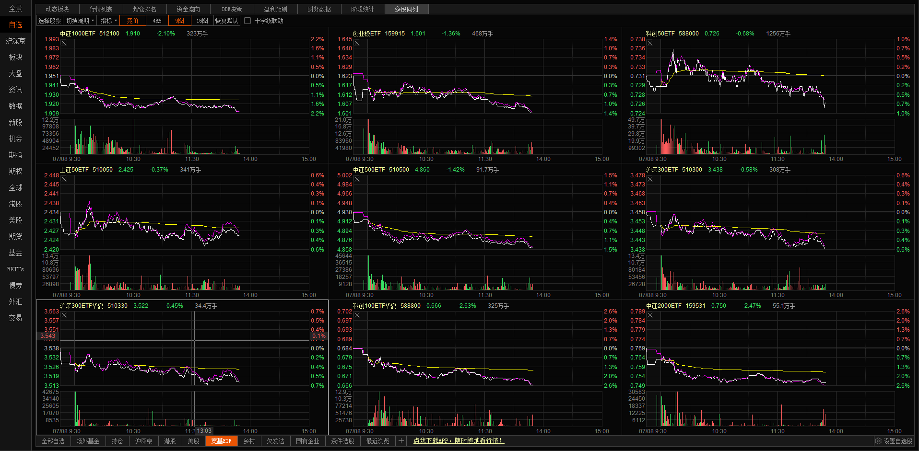Open 外汇 in the sidebar
The height and width of the screenshot is (451, 919).
coord(15,301)
